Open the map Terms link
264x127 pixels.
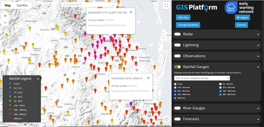pos(151,126)
